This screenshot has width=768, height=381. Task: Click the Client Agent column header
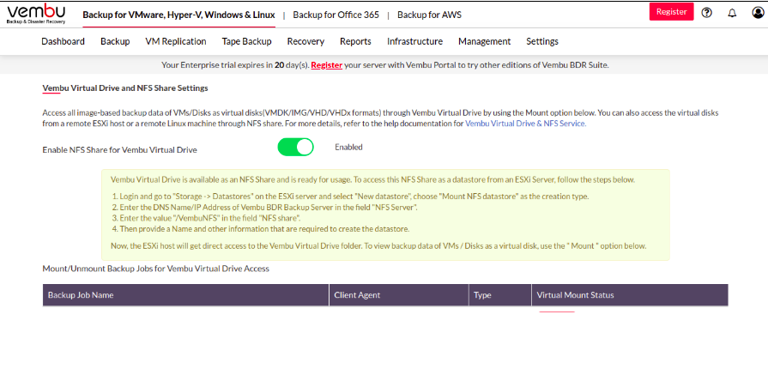[x=399, y=295]
